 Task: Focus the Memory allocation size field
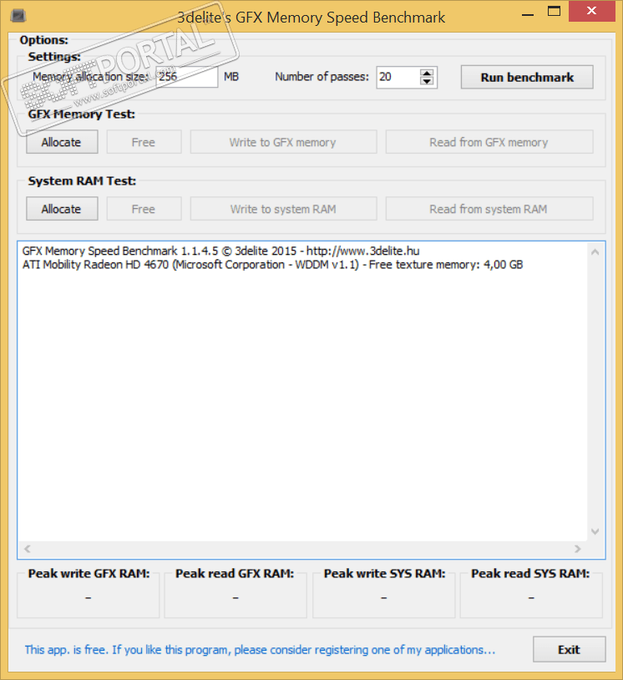tap(187, 77)
